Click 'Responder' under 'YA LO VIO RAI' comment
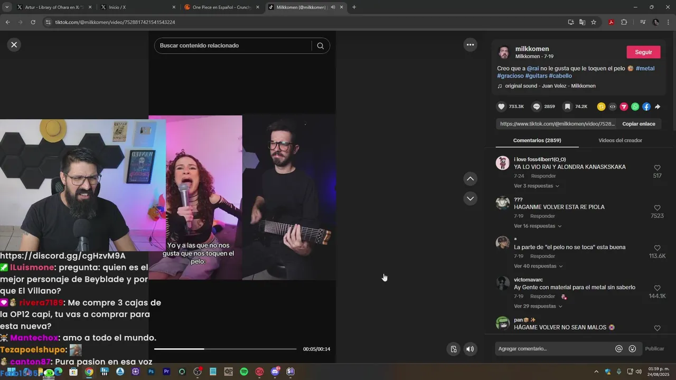Screen dimensions: 676x380 tap(543, 176)
